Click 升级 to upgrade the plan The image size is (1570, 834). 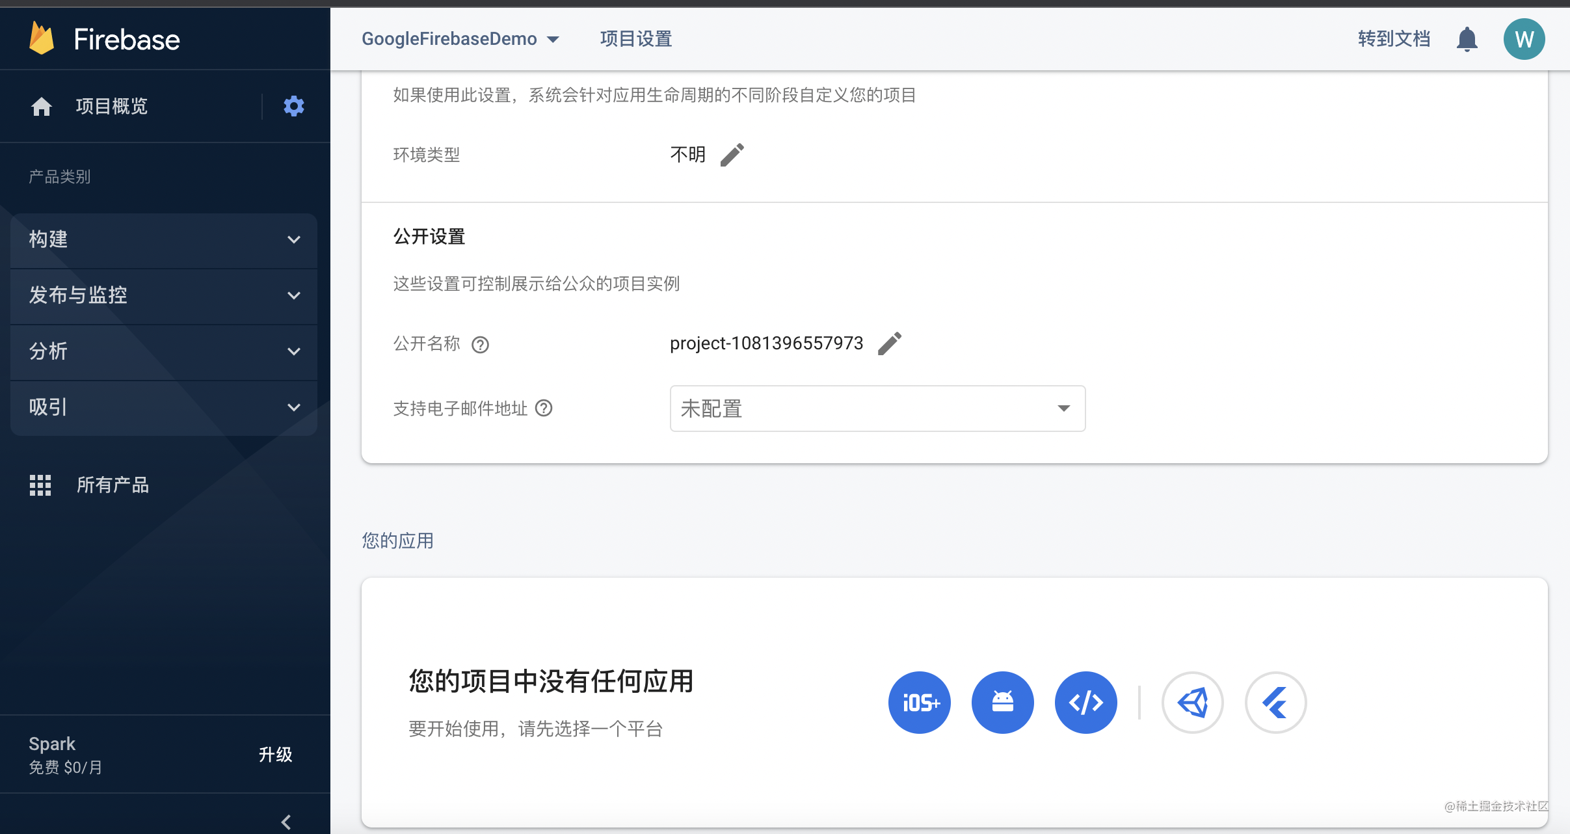pos(276,755)
